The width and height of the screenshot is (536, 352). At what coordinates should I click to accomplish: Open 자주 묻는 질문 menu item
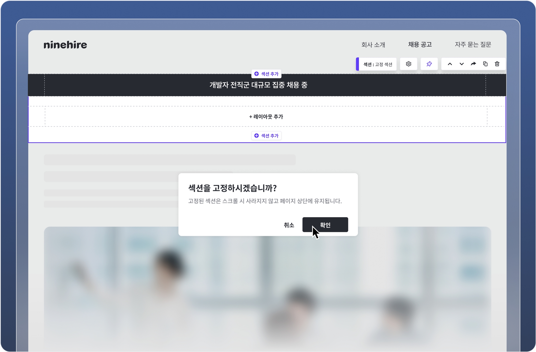coord(473,44)
